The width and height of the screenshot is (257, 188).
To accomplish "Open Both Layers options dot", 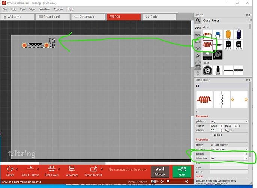I will tap(59, 169).
